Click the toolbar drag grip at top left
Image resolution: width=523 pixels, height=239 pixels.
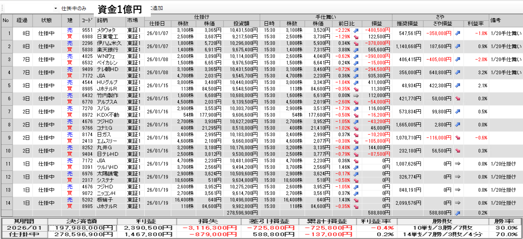tap(2, 8)
